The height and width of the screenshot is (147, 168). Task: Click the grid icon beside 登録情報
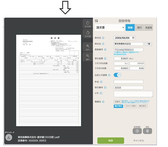coord(96,21)
